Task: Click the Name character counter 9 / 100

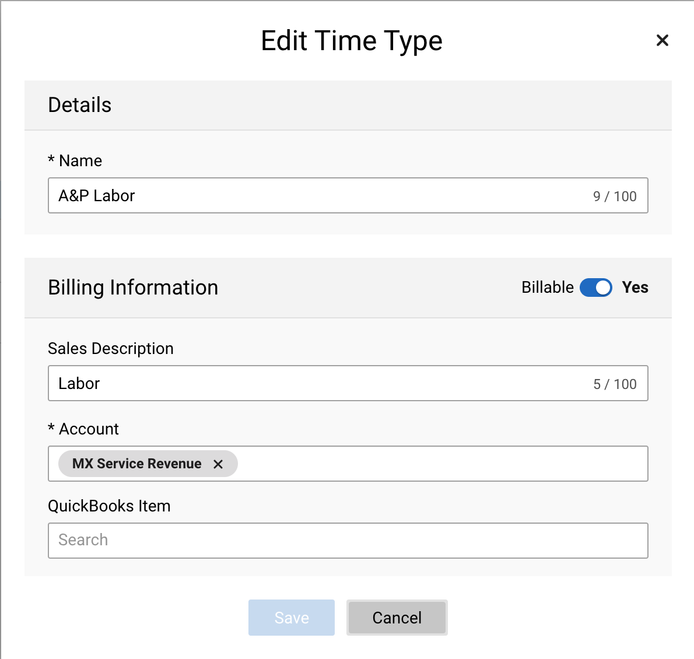Action: point(615,196)
